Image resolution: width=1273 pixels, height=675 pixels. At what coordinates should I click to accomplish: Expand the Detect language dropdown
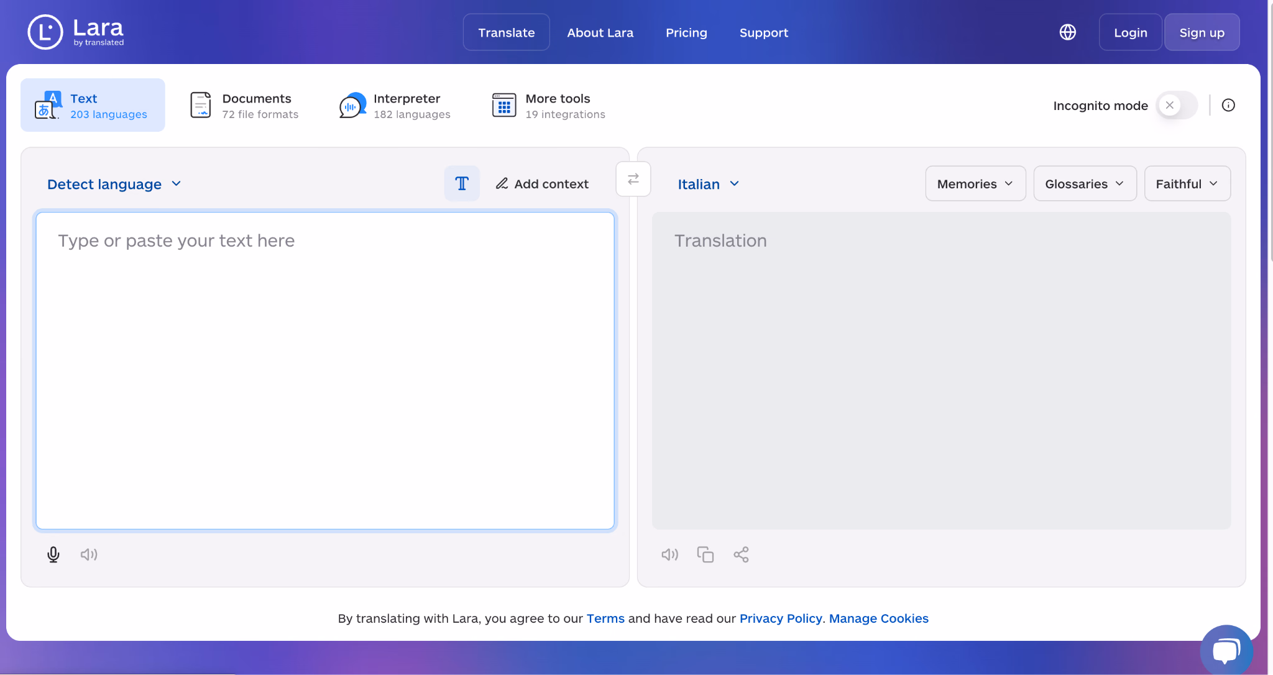(114, 184)
